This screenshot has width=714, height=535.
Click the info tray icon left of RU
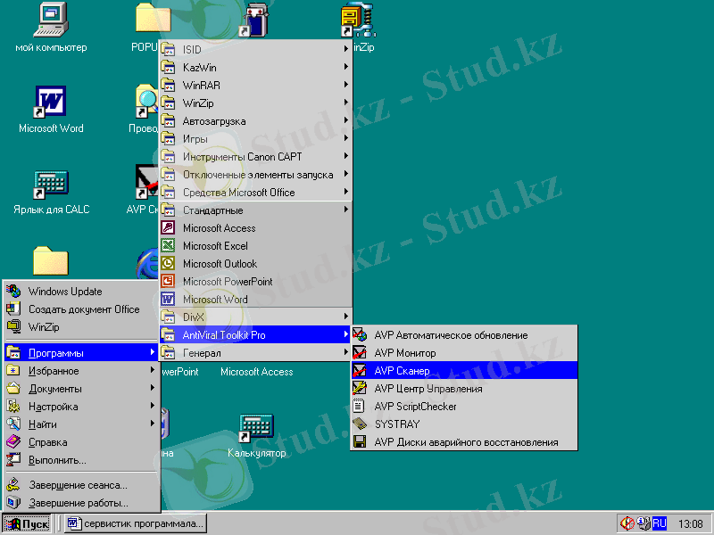[643, 523]
